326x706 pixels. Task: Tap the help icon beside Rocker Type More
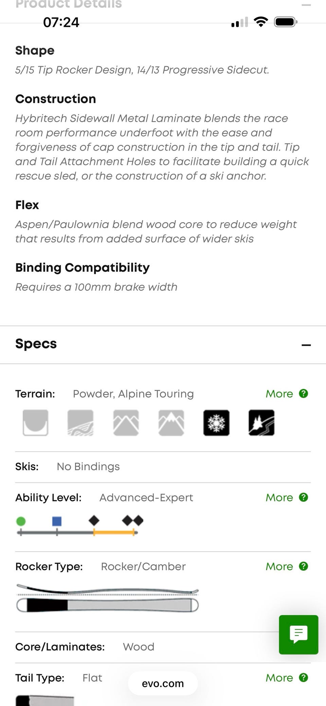click(303, 566)
